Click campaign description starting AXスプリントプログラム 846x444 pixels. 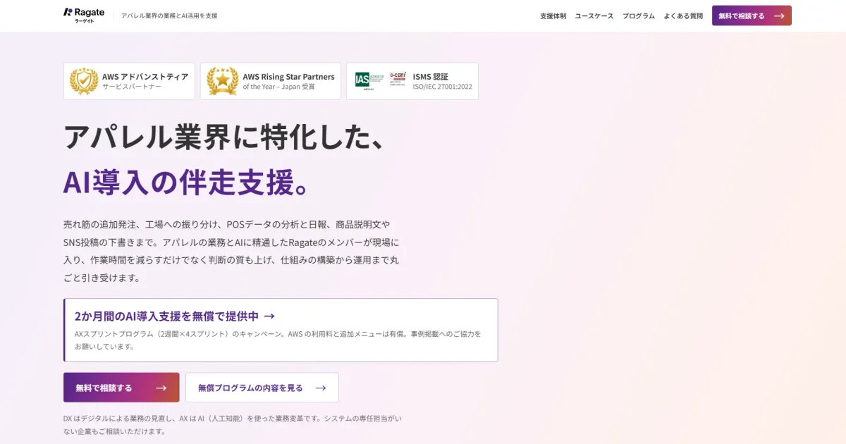[278, 340]
